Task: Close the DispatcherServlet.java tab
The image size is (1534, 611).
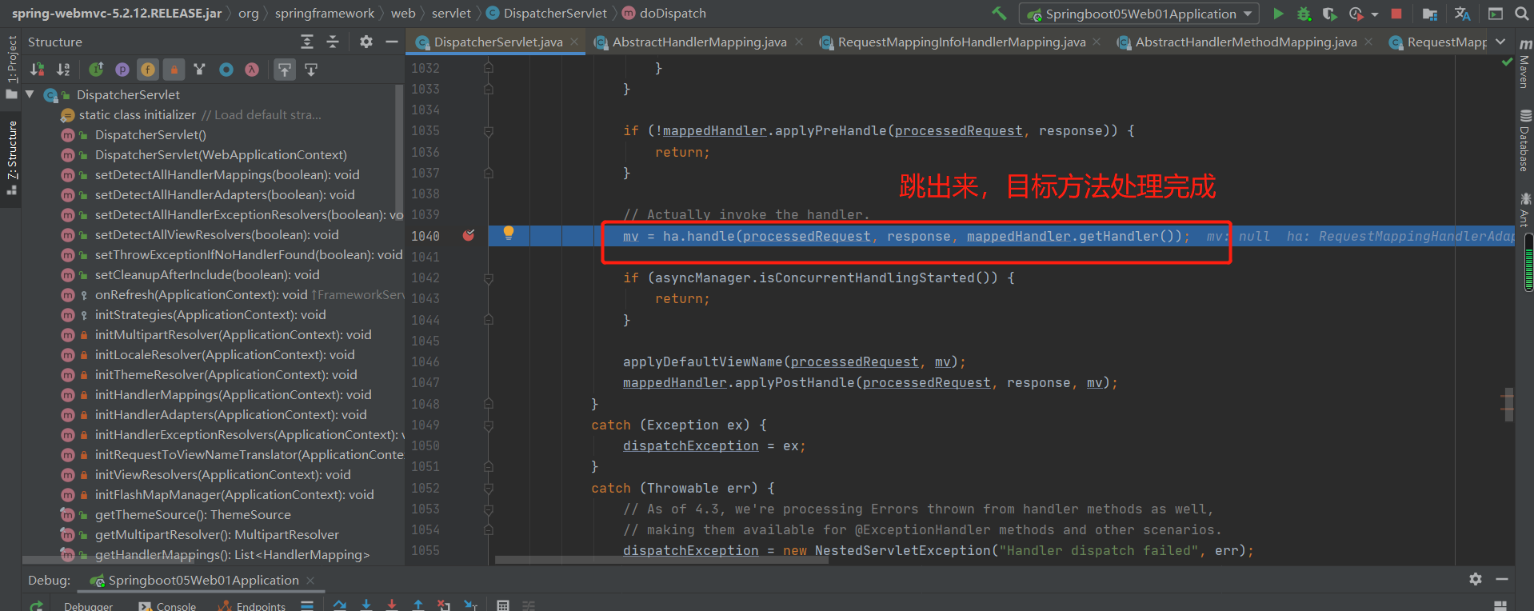Action: pos(574,42)
